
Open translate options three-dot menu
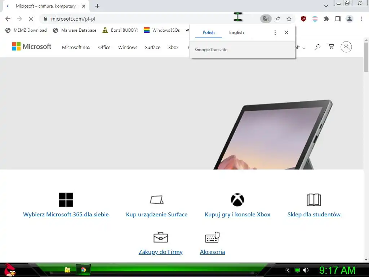coord(275,32)
